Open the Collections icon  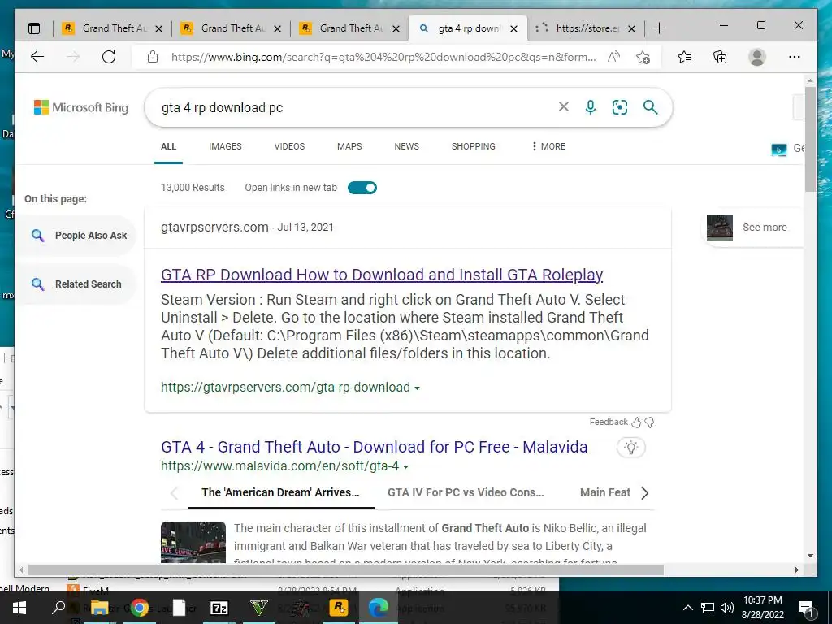pyautogui.click(x=720, y=57)
